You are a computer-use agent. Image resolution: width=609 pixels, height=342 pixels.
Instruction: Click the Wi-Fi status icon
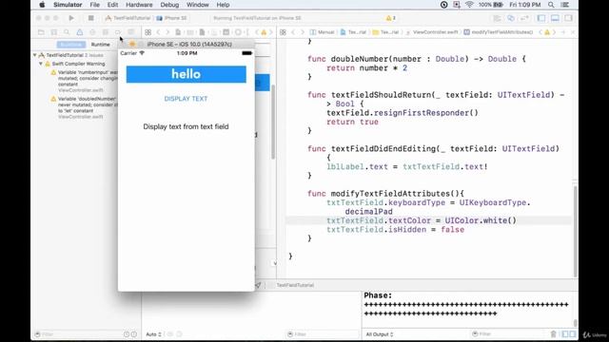(x=469, y=5)
